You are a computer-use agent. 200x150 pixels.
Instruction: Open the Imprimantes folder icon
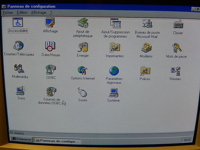pos(115,47)
